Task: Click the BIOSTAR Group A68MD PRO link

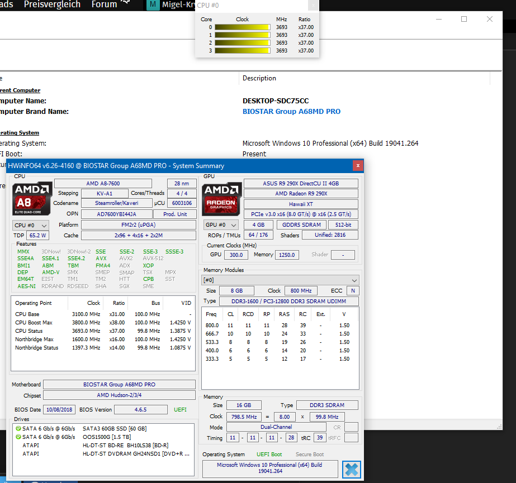Action: (x=292, y=112)
